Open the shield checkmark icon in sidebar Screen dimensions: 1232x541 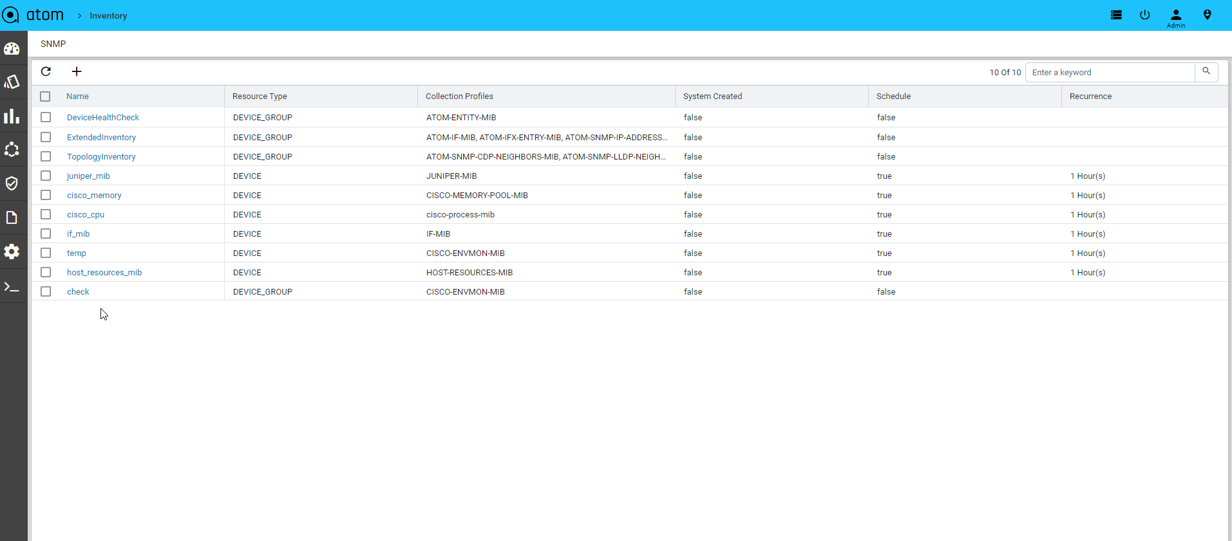(12, 183)
